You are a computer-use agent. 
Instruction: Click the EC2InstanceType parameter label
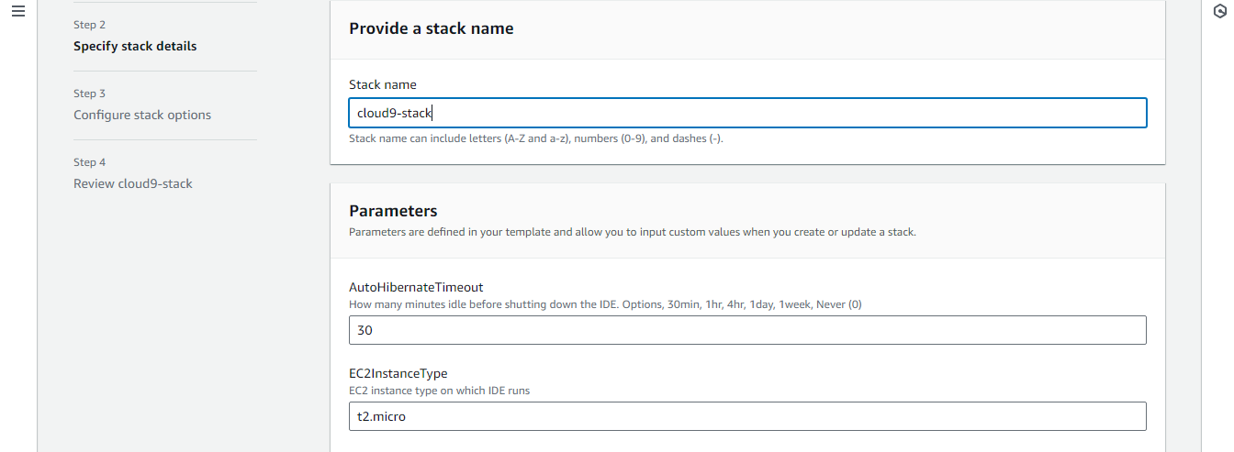pyautogui.click(x=398, y=373)
